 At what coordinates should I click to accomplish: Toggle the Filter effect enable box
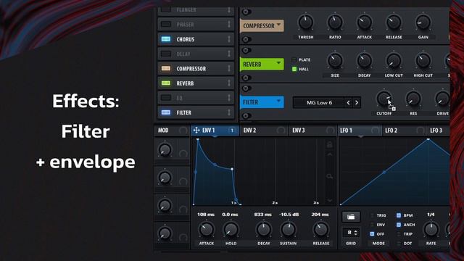pyautogui.click(x=166, y=112)
